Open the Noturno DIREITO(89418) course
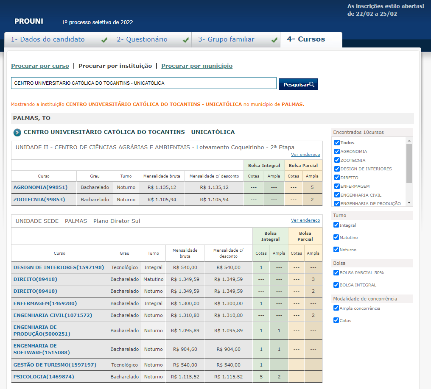Screen dimensions: 431x389 coord(35,291)
